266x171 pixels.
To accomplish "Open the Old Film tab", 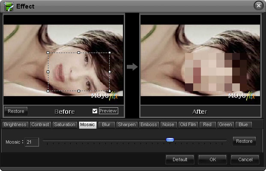I will coord(188,125).
